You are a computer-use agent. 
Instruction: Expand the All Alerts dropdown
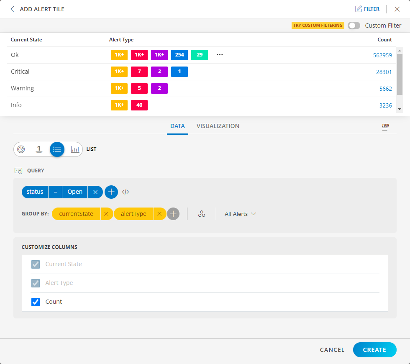(240, 214)
